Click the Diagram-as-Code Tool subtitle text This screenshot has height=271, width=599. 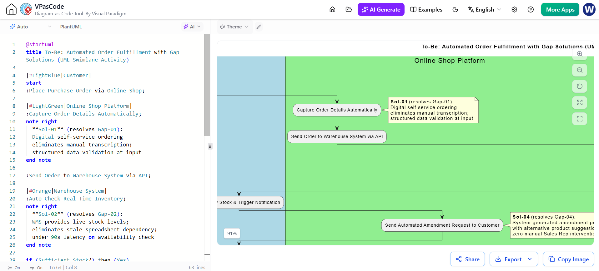coord(81,13)
